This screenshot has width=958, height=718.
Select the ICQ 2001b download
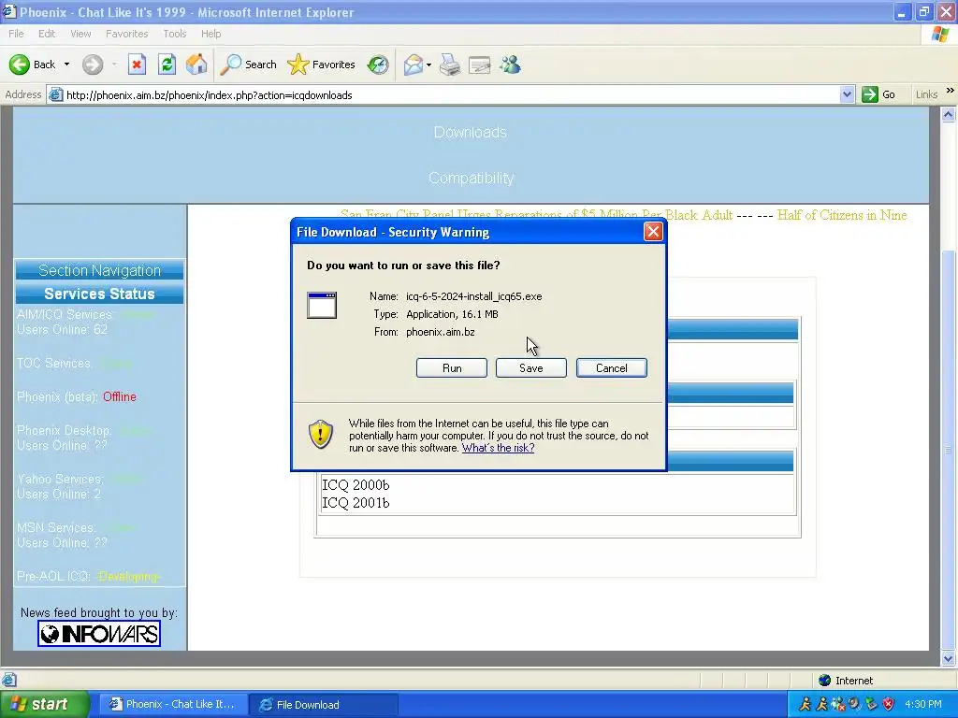[x=356, y=502]
